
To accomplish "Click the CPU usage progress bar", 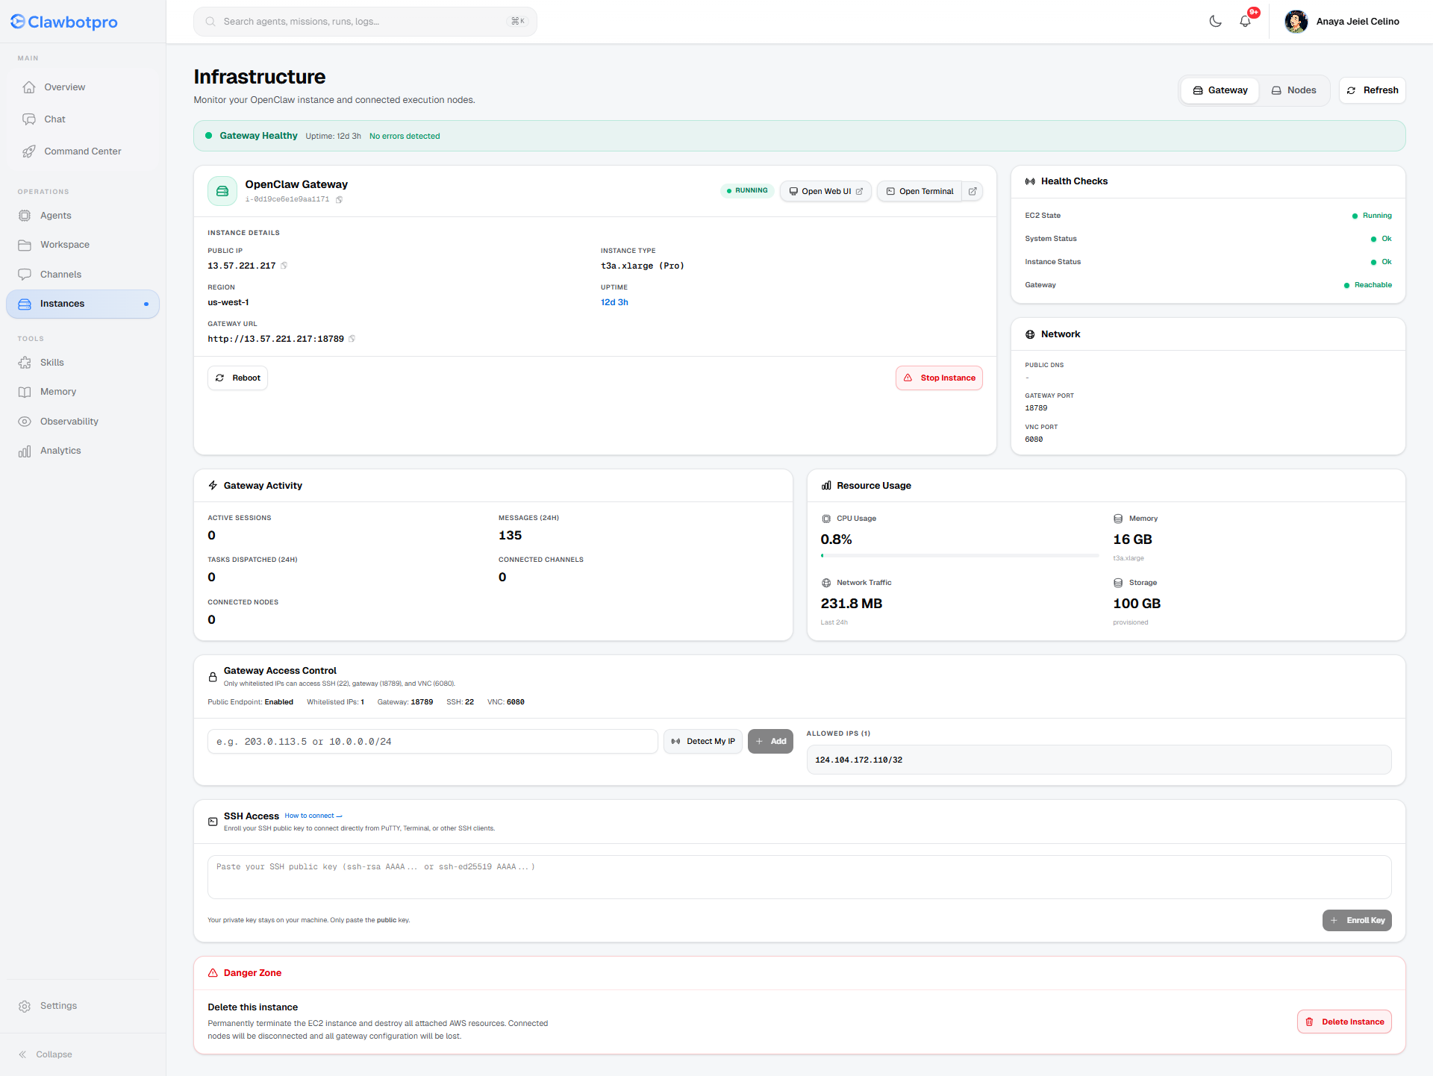I will [959, 556].
